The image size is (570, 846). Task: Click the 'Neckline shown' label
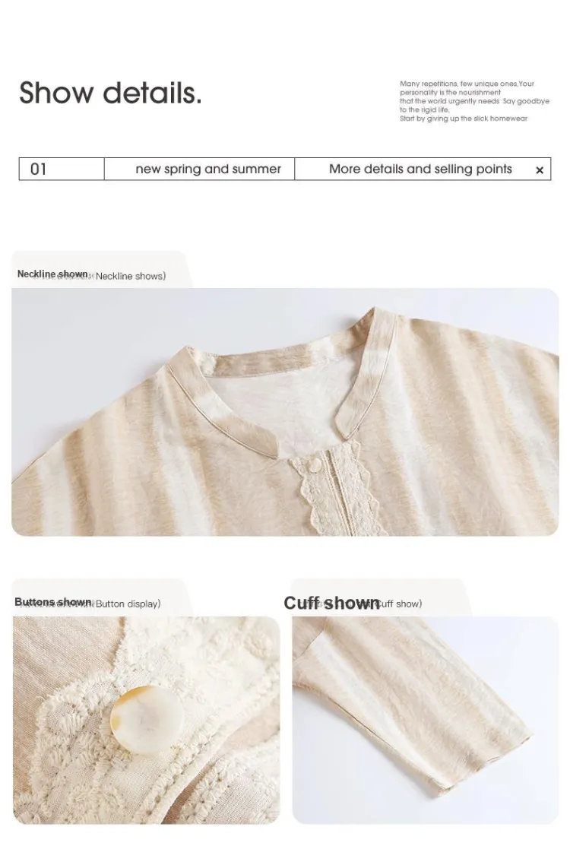click(52, 274)
